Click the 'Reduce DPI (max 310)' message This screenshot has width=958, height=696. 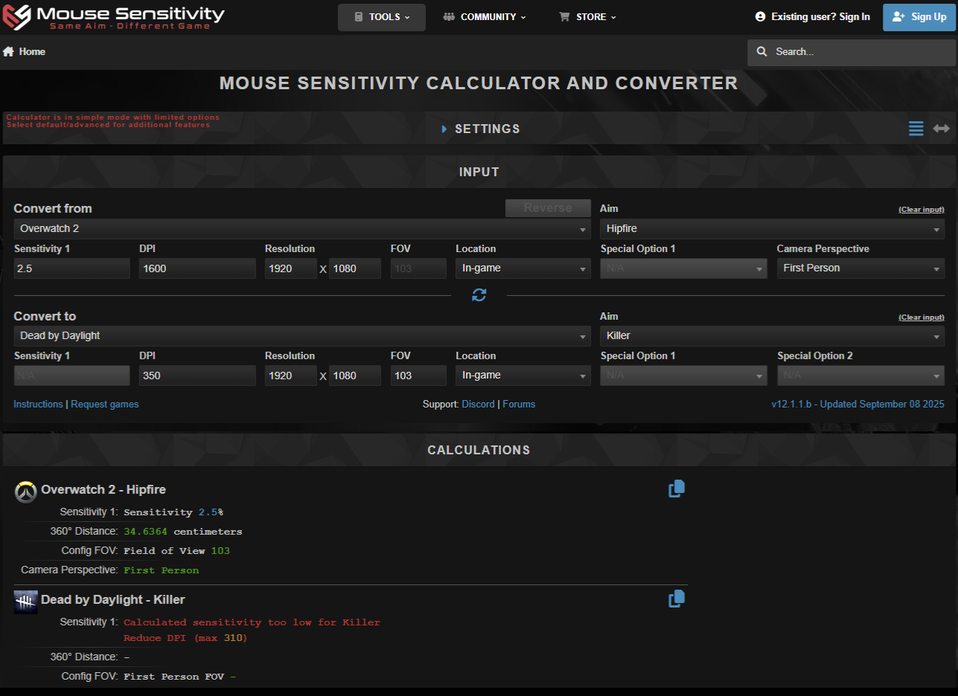point(185,638)
